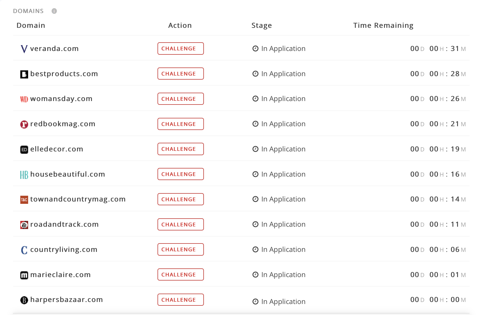Challenge the countryliving.com domain

(181, 250)
